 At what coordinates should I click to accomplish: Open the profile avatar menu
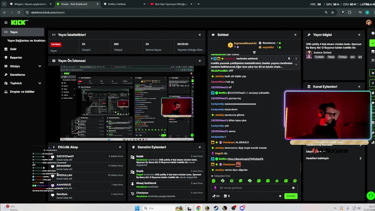click(x=369, y=23)
